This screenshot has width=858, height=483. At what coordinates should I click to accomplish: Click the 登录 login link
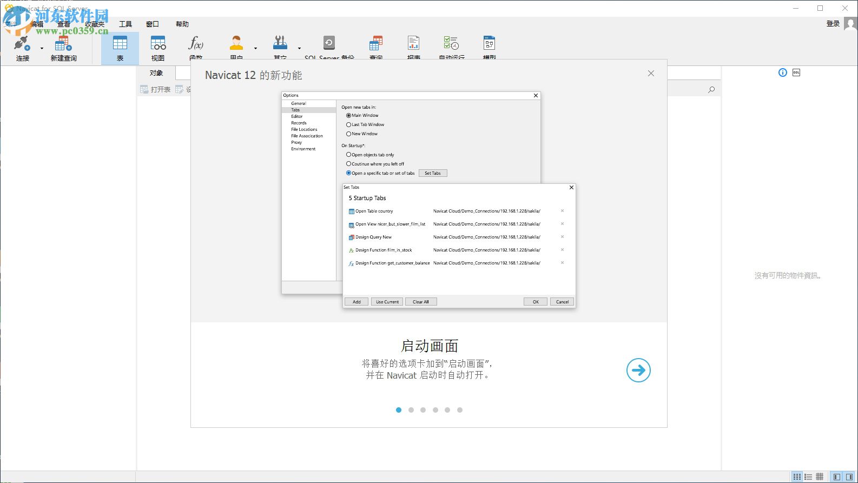pos(833,24)
